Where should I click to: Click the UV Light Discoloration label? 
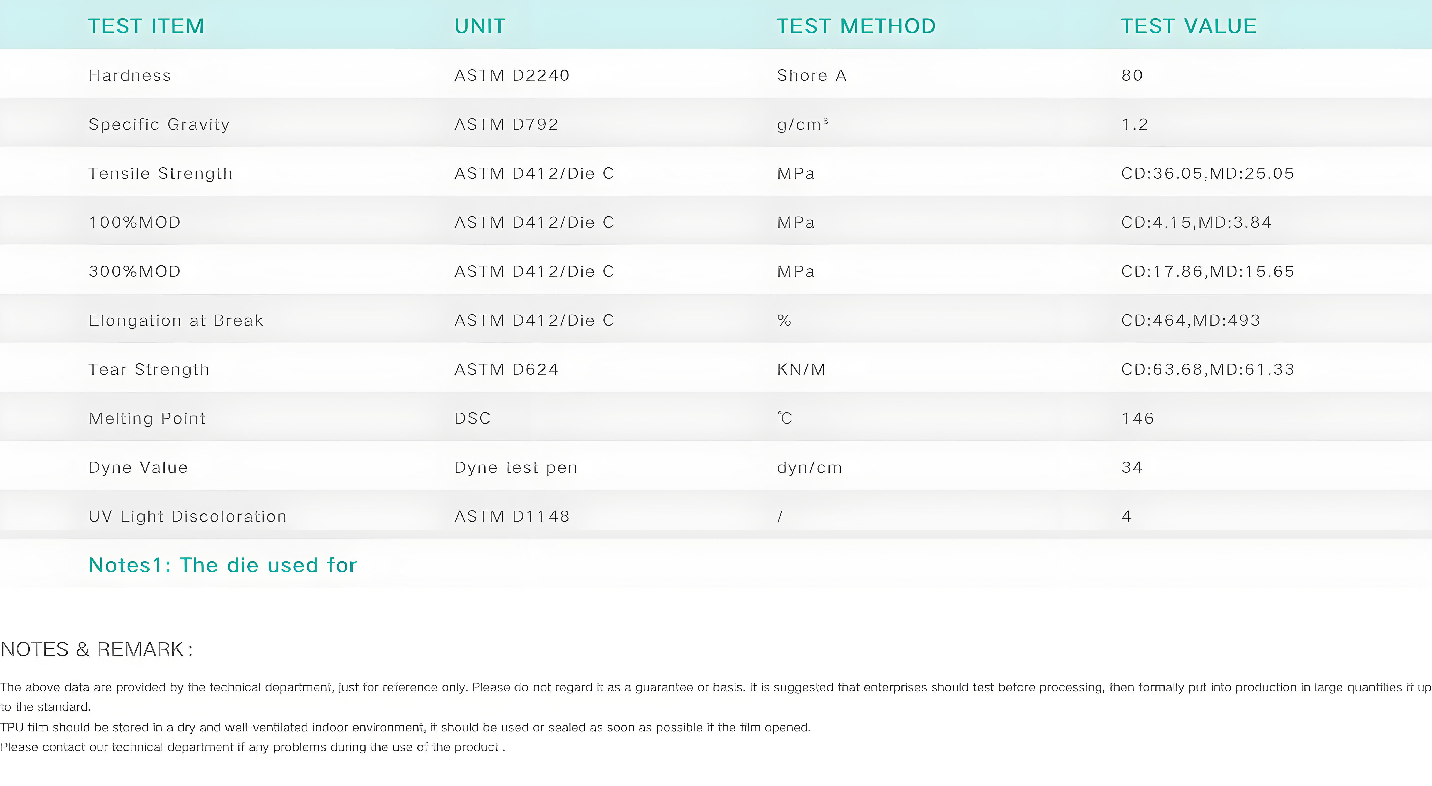(187, 517)
